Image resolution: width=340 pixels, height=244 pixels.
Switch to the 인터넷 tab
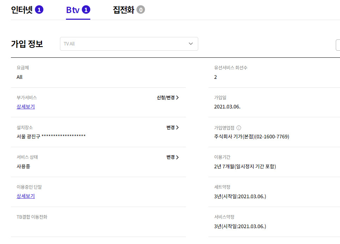(22, 10)
